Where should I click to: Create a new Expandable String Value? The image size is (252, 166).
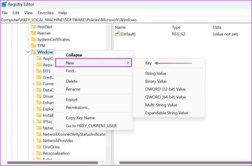(x=169, y=113)
